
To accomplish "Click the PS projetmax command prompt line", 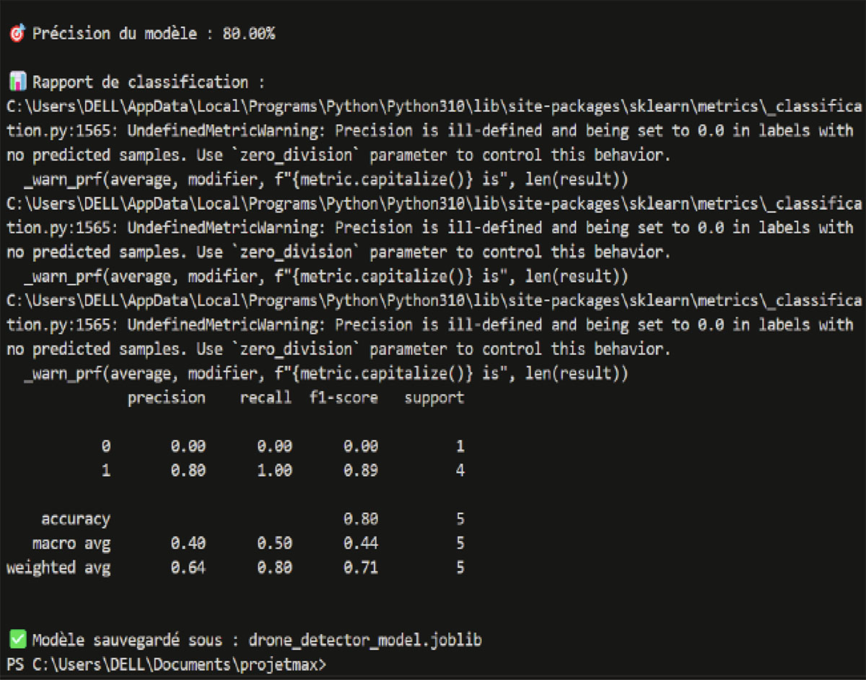I will tap(166, 663).
